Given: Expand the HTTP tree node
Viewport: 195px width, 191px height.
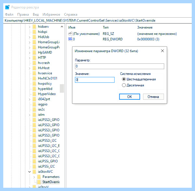Looking at the screenshot, I should [x=30, y=58].
